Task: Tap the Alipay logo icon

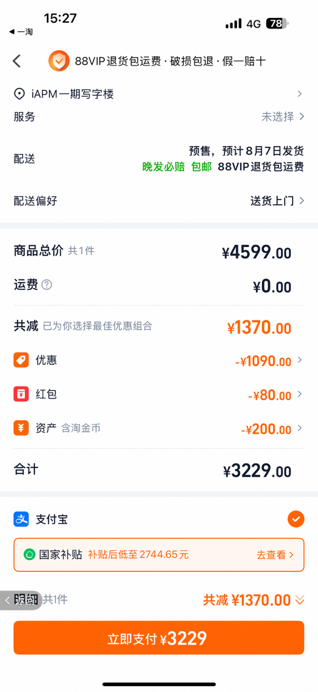Action: 21,520
